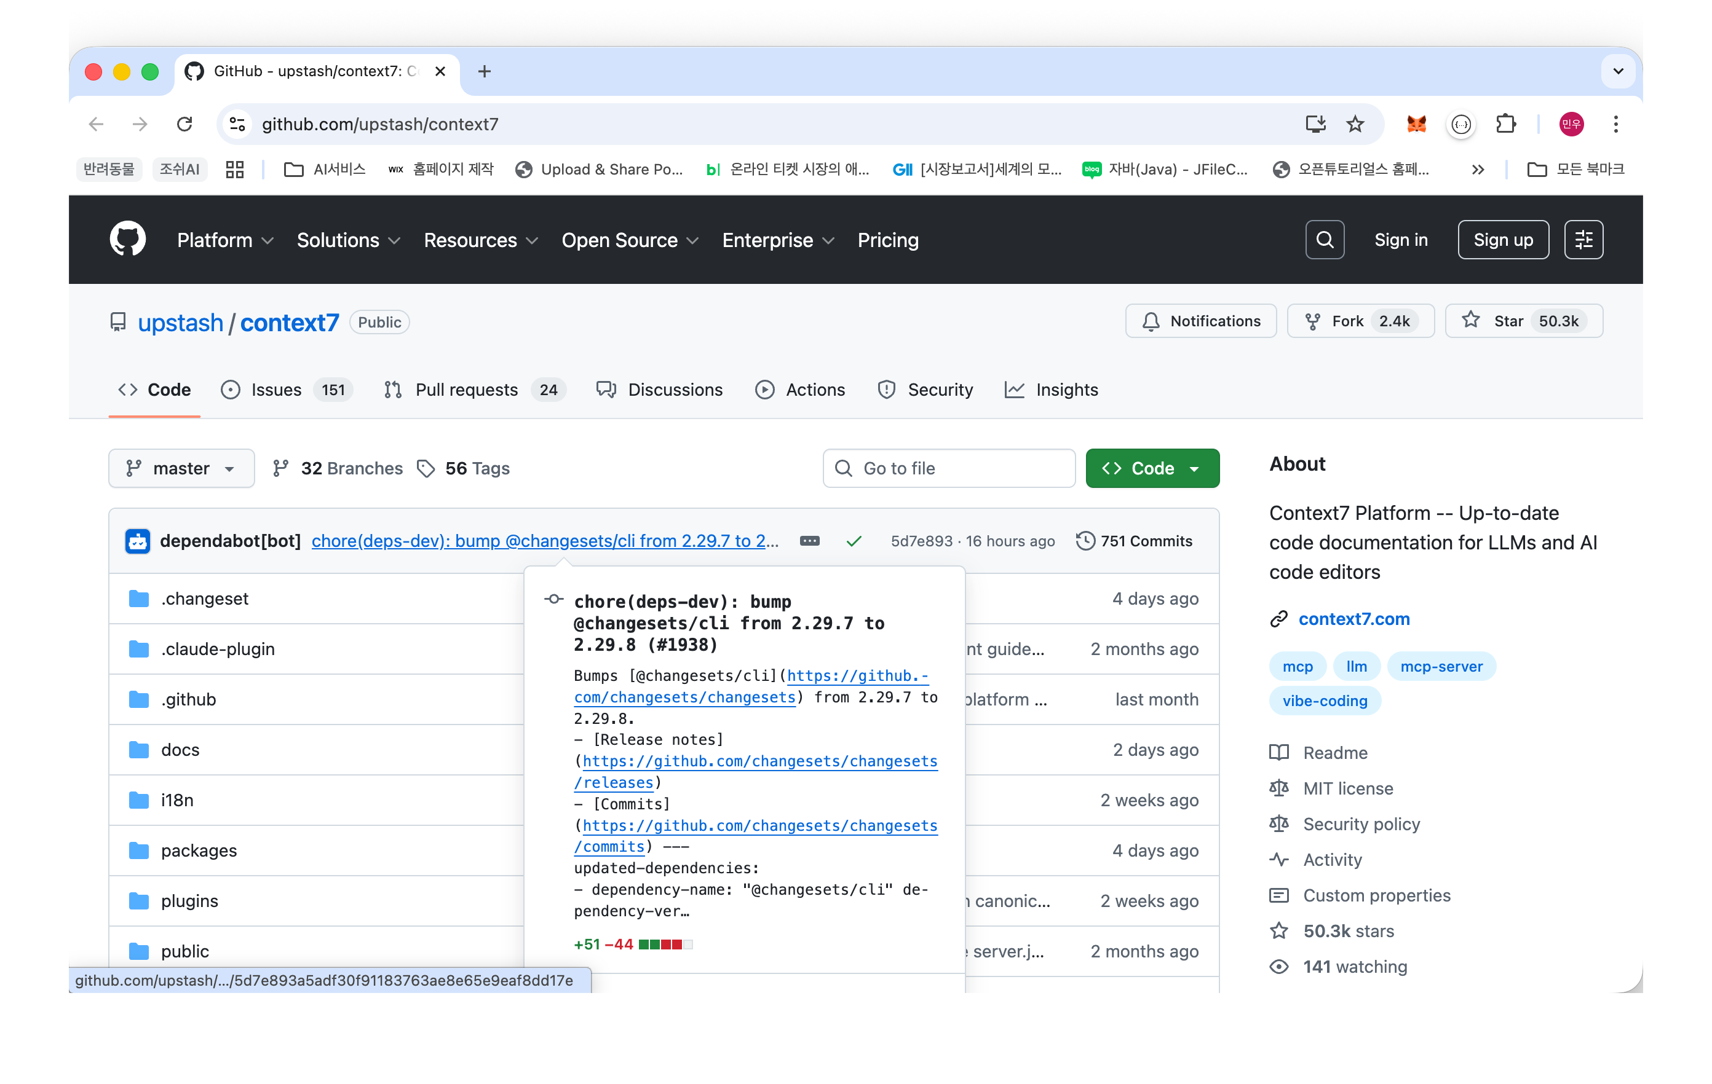
Task: Click the docs folder icon
Action: [x=138, y=750]
